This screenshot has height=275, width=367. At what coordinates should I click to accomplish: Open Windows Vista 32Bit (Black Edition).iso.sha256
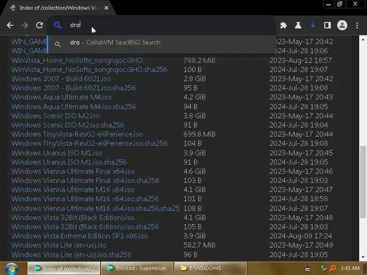[x=85, y=226]
